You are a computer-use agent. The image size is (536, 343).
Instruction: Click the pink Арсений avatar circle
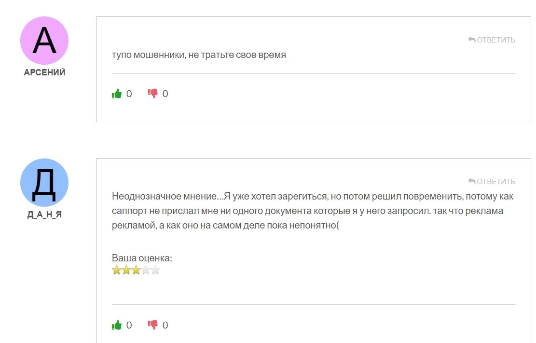[44, 41]
